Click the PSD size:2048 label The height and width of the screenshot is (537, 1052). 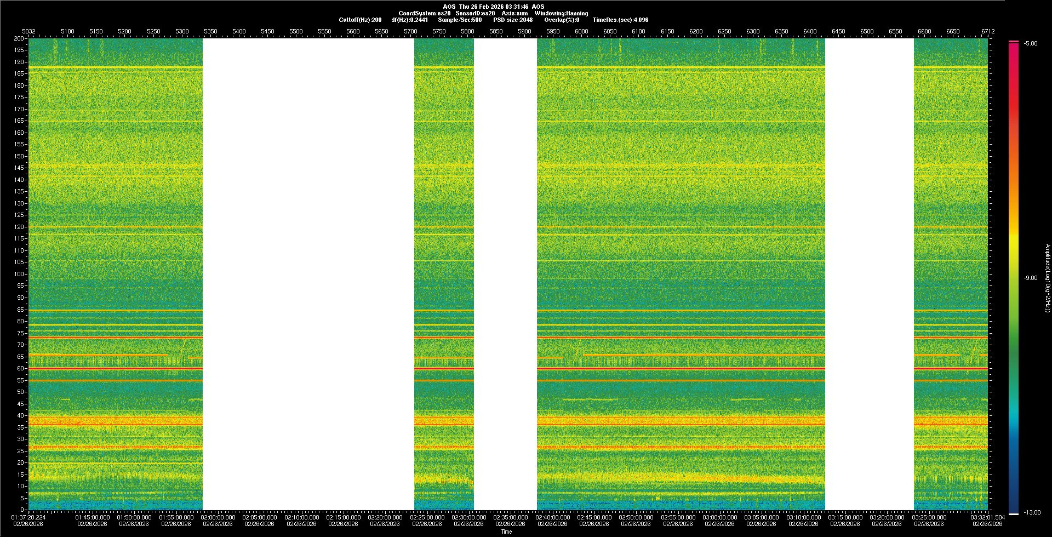[513, 20]
